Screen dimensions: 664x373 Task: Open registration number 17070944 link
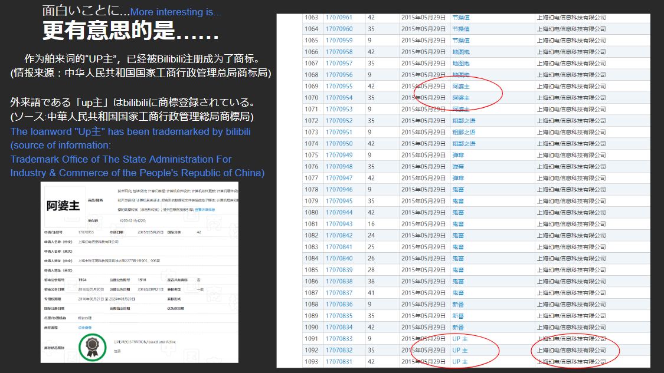click(339, 212)
